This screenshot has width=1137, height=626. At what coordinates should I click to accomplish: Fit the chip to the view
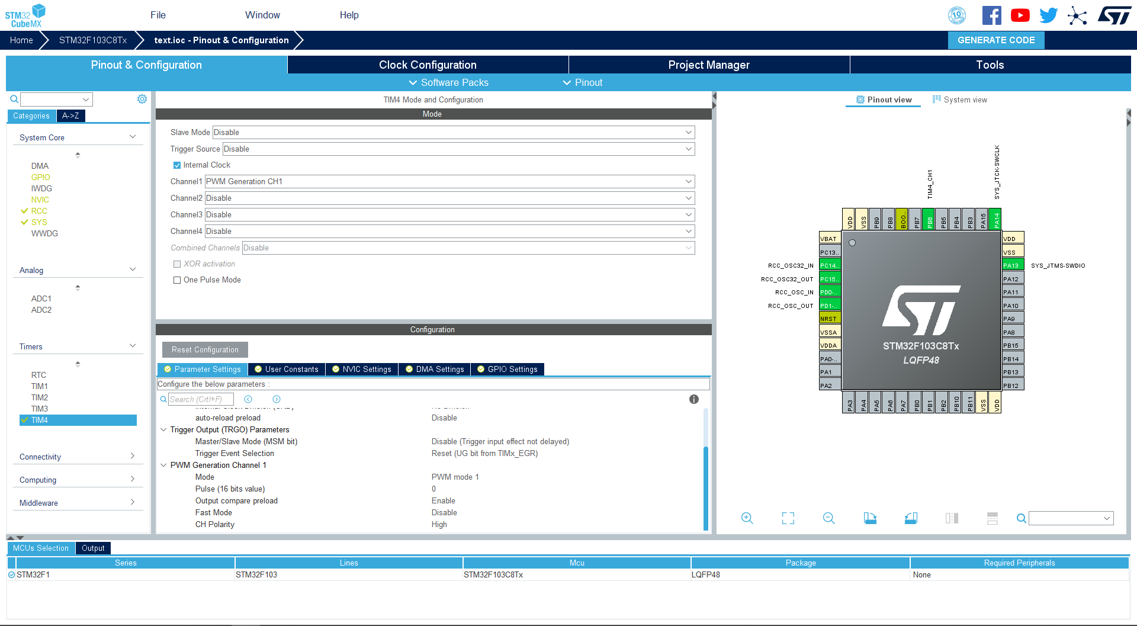[x=788, y=518]
